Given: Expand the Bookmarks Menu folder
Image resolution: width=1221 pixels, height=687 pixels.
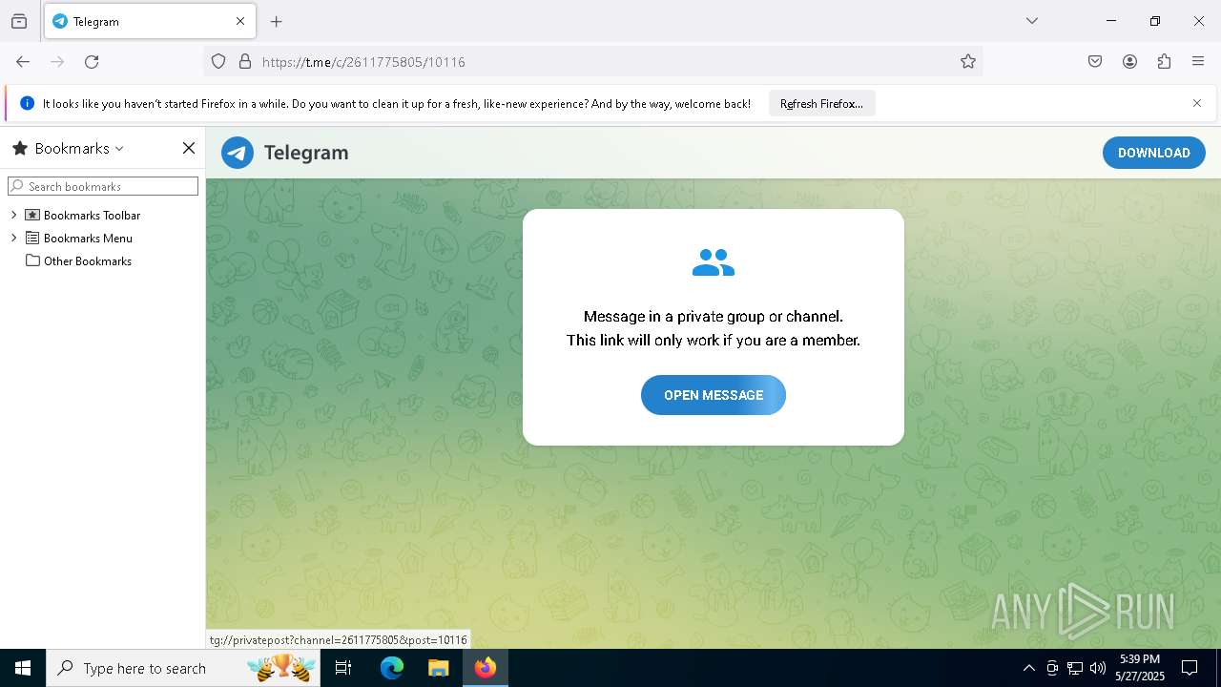Looking at the screenshot, I should pos(13,238).
